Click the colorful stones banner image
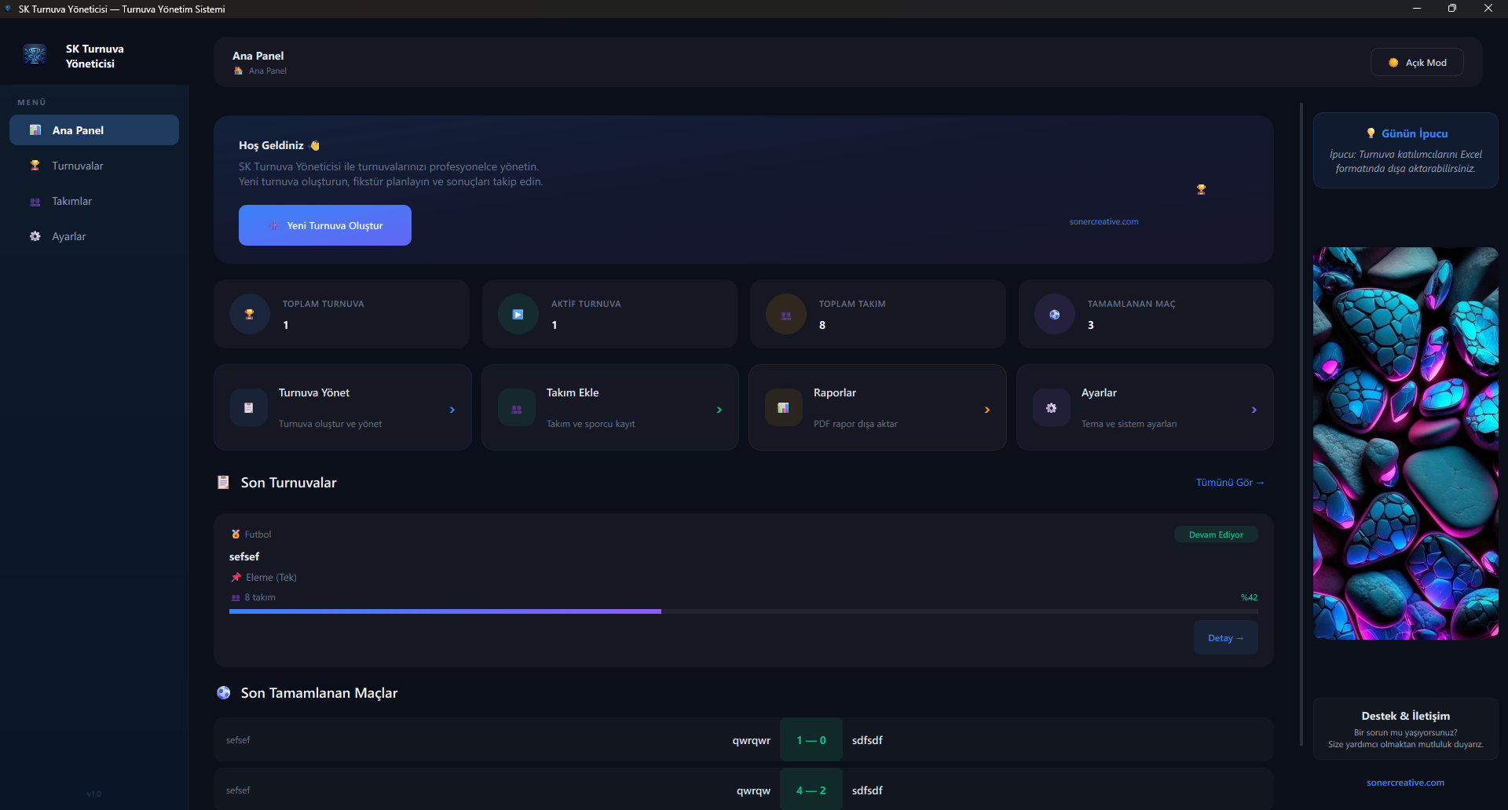The image size is (1508, 810). [1405, 443]
